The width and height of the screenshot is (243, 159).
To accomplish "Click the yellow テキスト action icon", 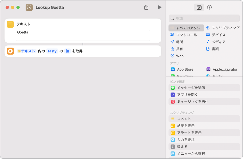I will [10, 24].
